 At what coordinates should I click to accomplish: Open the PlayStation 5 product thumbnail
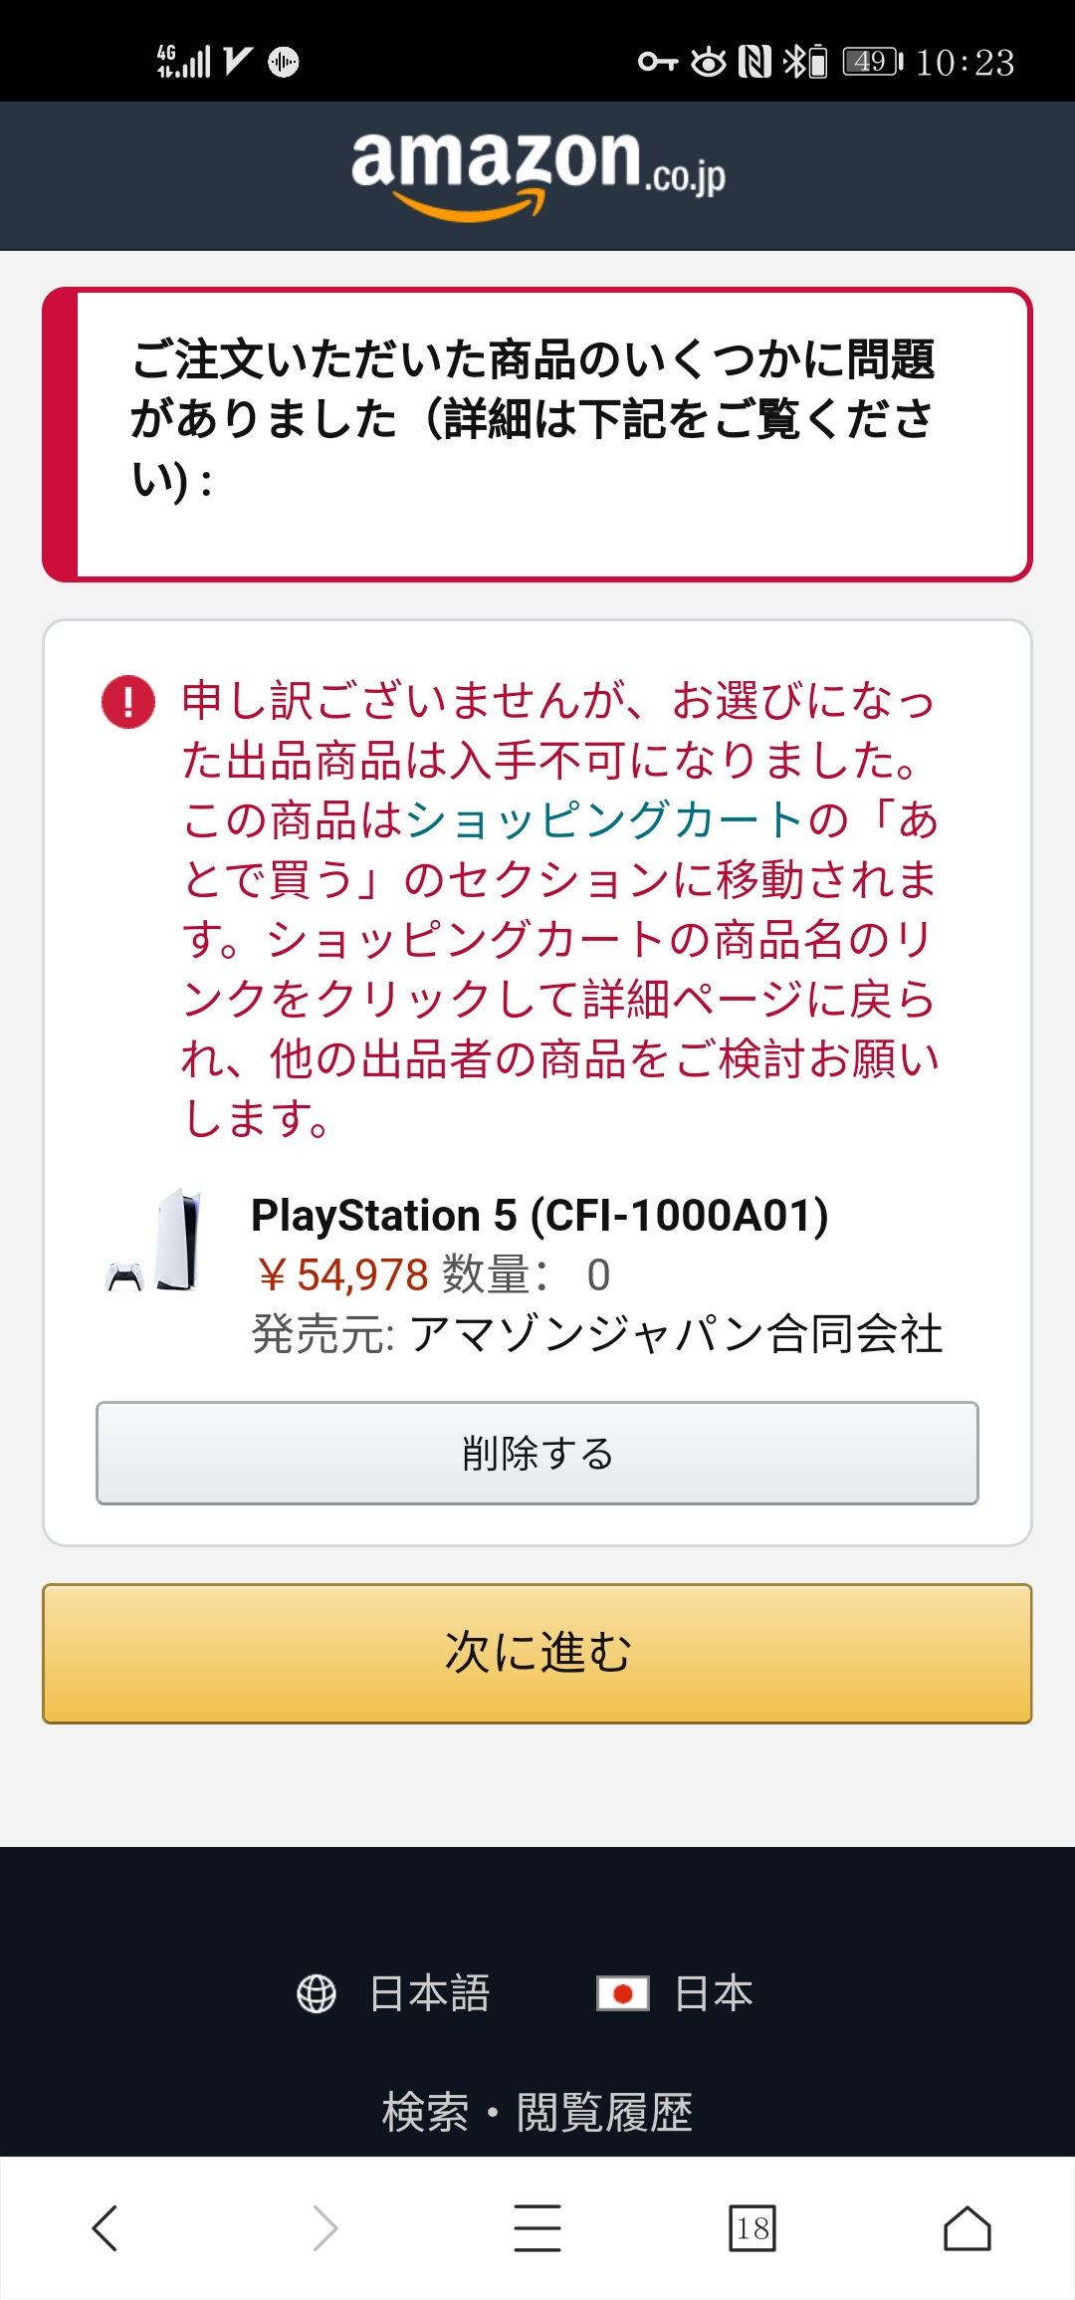[155, 1241]
